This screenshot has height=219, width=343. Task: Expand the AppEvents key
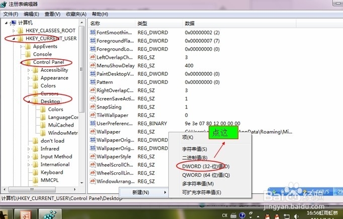pos(21,46)
